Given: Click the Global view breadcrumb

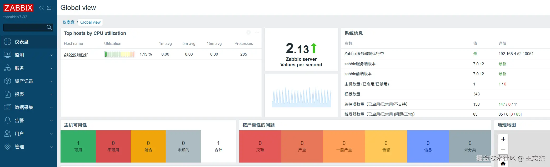Looking at the screenshot, I should (x=90, y=22).
